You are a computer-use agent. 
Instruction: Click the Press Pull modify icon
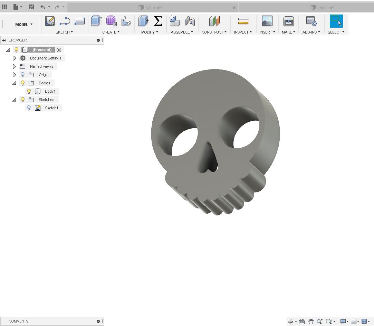pyautogui.click(x=143, y=21)
